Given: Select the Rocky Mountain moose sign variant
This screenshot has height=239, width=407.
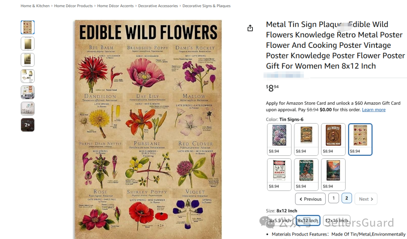Looking at the screenshot, I should coord(333,174).
